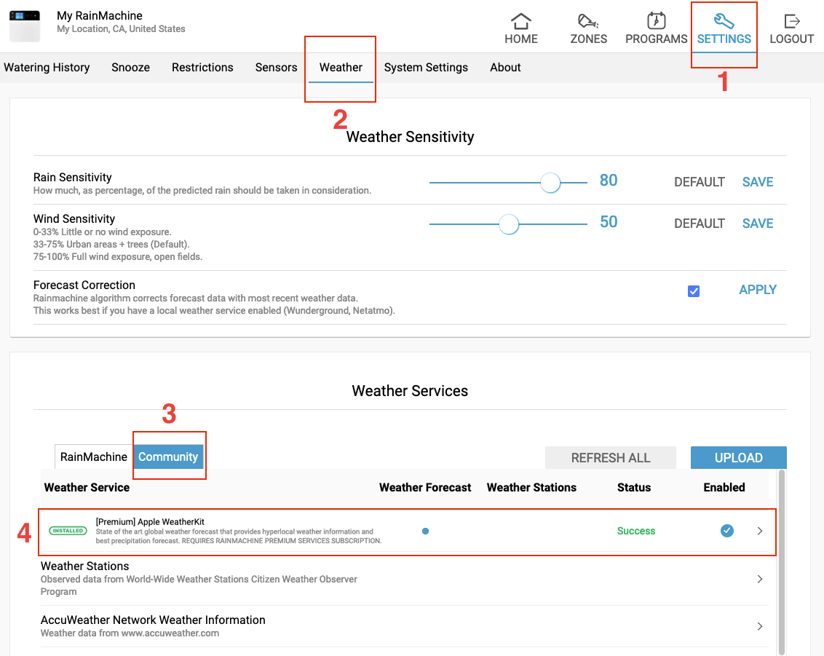Click the REFRESH ALL button
The height and width of the screenshot is (656, 824).
click(x=611, y=458)
